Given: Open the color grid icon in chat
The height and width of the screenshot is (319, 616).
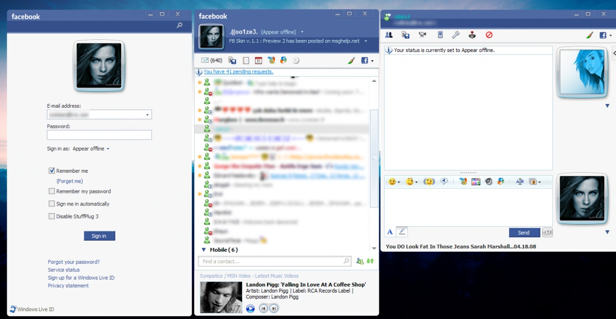Looking at the screenshot, I should pos(476,181).
